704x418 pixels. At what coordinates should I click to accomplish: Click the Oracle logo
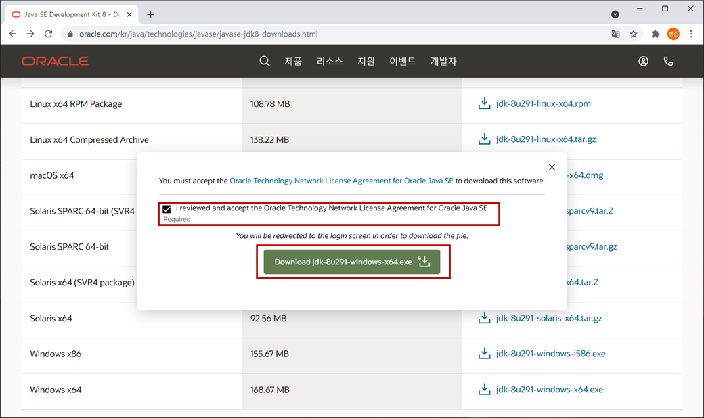pyautogui.click(x=55, y=61)
